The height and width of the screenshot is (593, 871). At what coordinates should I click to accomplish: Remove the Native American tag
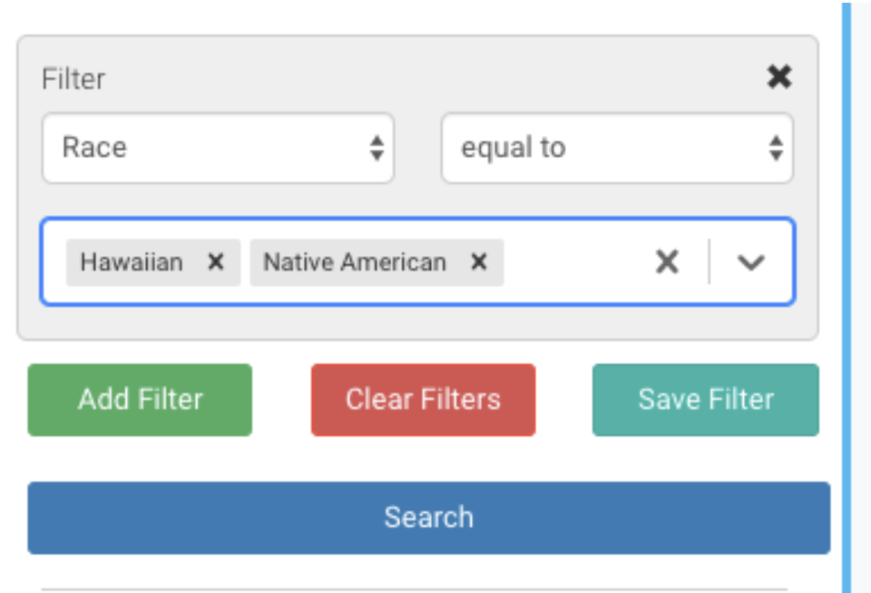pos(479,262)
